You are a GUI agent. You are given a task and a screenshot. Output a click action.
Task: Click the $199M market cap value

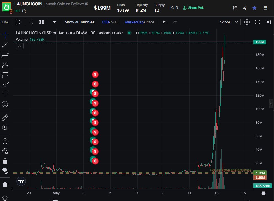point(102,8)
